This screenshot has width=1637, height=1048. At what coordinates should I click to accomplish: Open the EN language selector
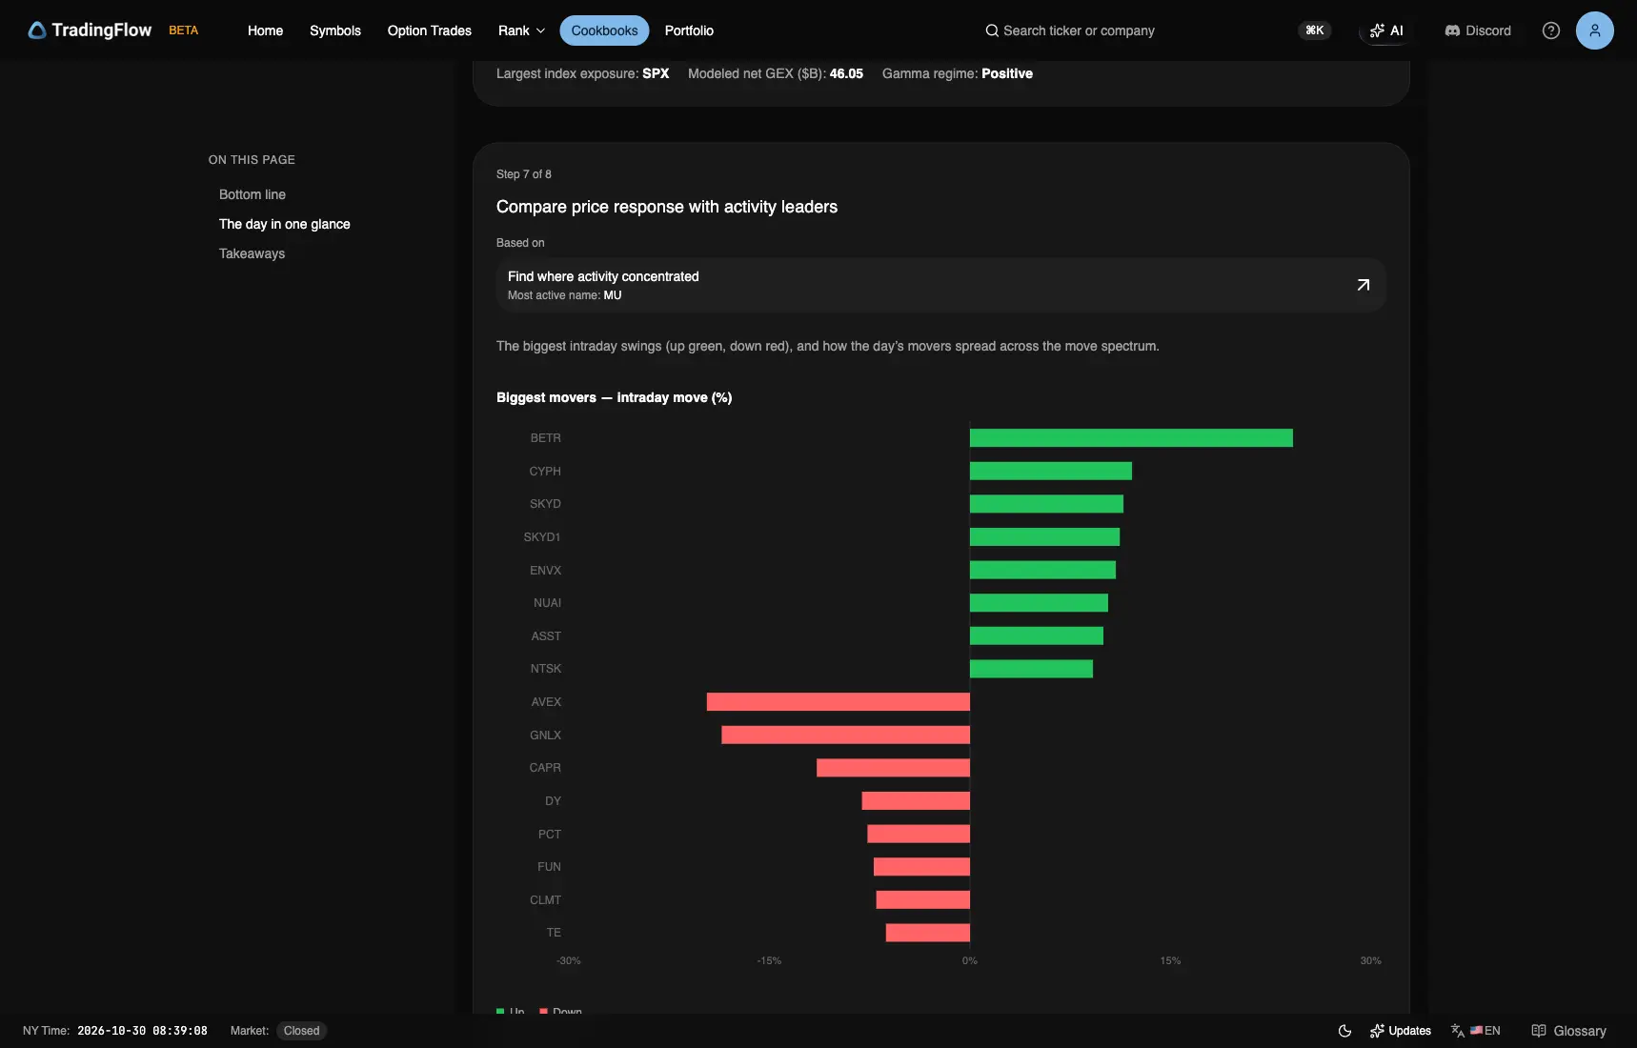[x=1475, y=1031]
